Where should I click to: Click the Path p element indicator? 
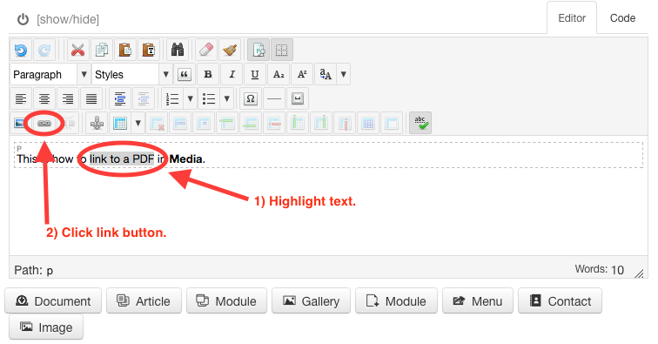click(x=50, y=271)
